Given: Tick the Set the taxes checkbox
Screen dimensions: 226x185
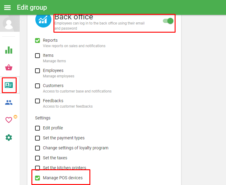Looking at the screenshot, I should coord(37,158).
